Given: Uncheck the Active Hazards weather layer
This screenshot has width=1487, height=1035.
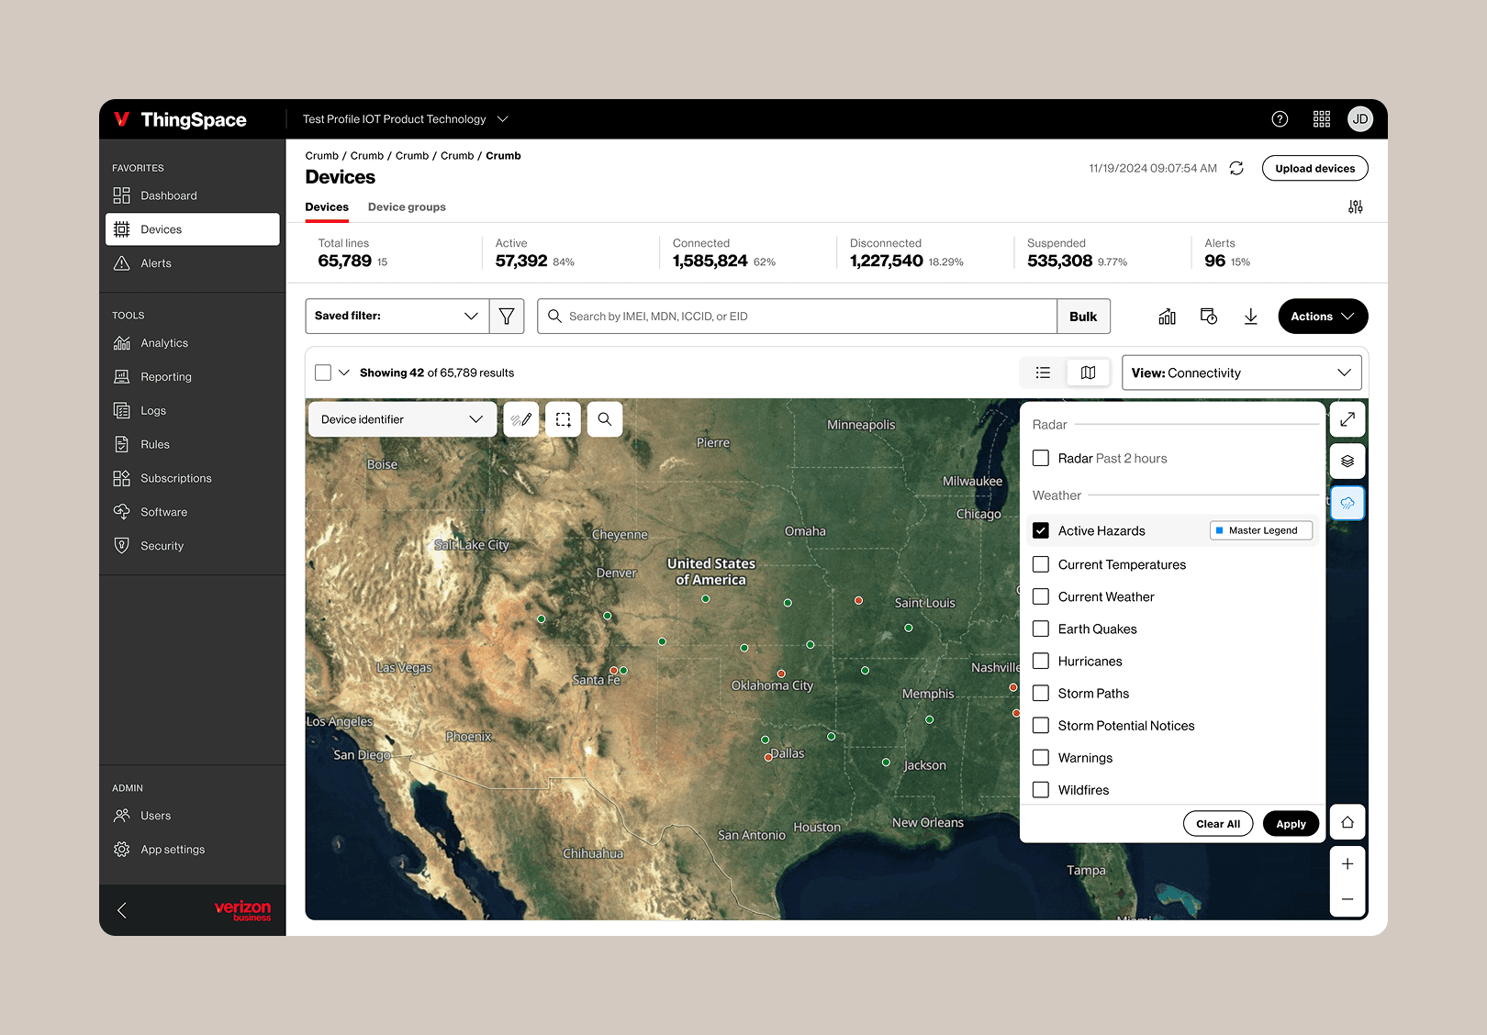Looking at the screenshot, I should [1041, 530].
